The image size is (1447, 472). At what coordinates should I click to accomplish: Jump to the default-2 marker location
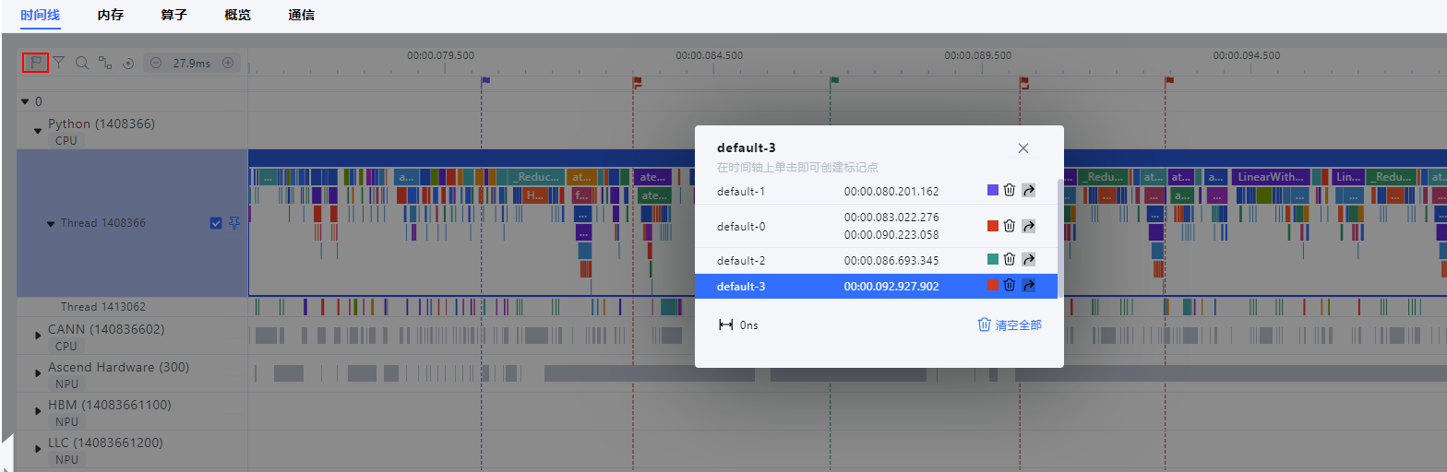[1028, 260]
